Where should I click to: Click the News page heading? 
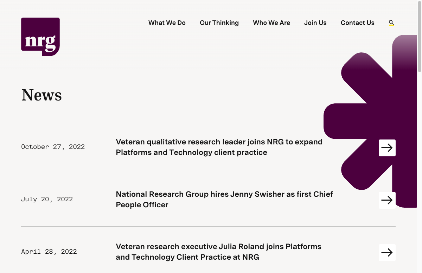(41, 95)
